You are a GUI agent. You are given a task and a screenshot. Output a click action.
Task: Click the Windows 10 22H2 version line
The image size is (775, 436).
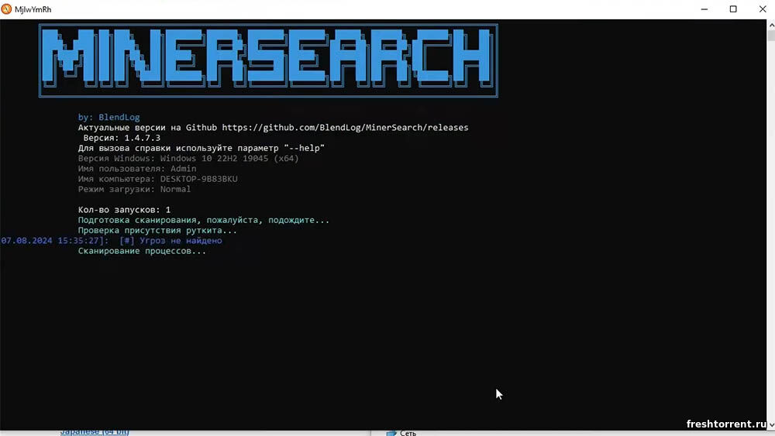188,158
